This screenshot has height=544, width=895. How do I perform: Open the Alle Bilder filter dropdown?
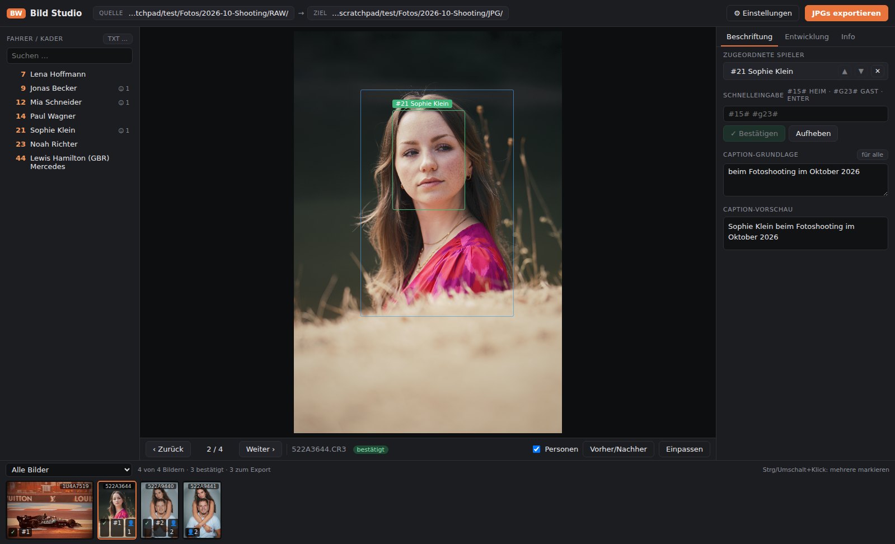coord(69,470)
